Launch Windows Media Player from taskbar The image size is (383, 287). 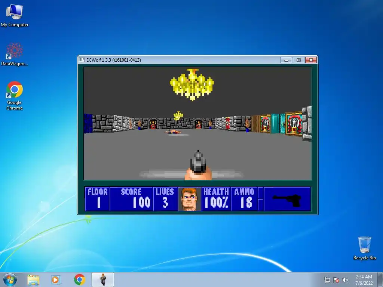[x=56, y=280]
